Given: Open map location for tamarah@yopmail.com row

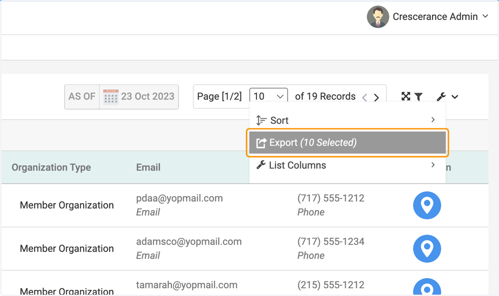Looking at the screenshot, I should tap(427, 287).
